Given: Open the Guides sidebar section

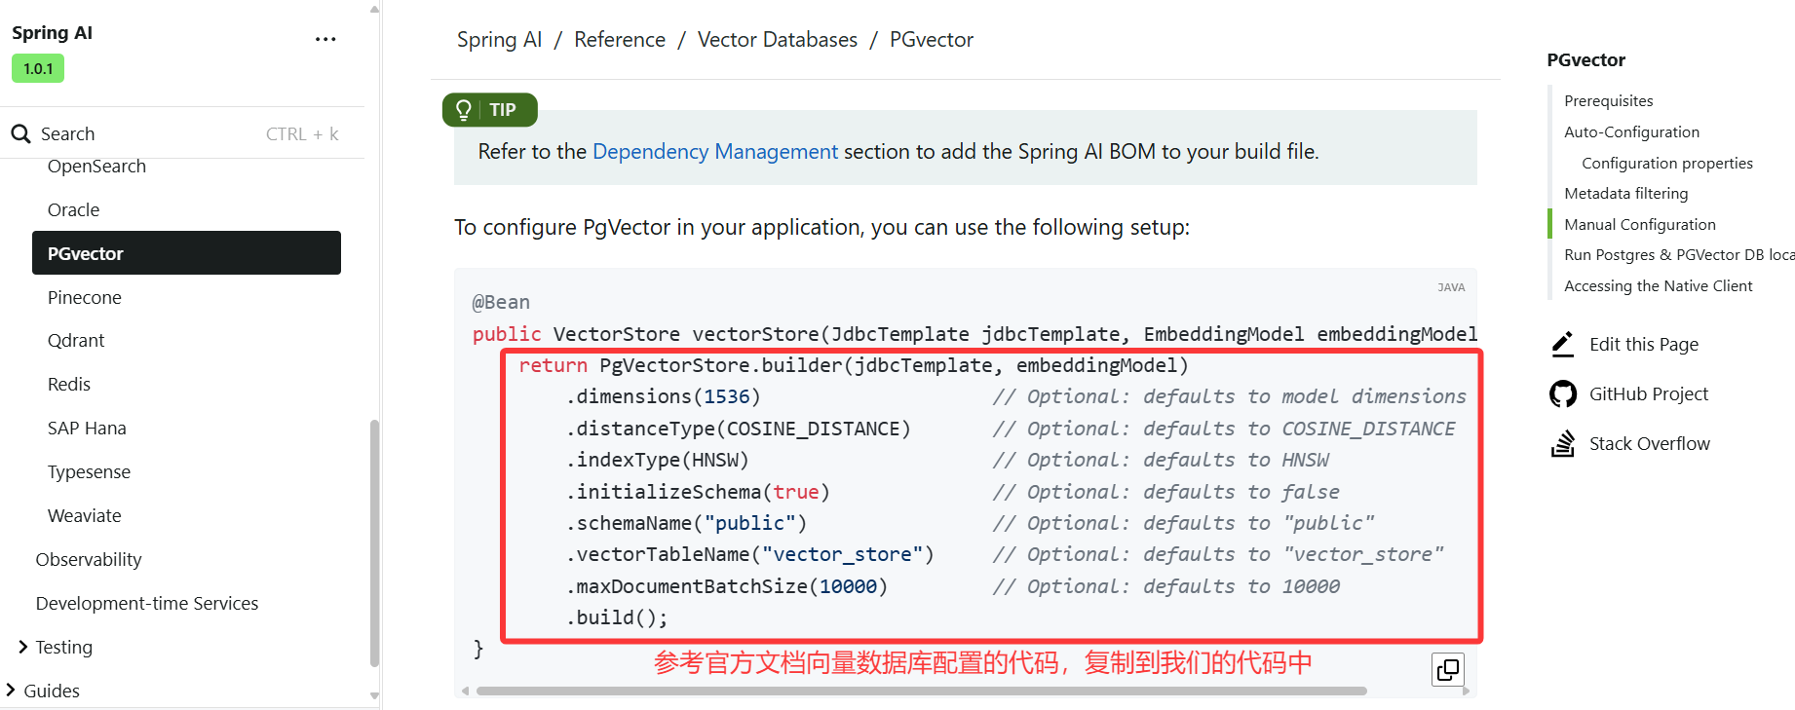Looking at the screenshot, I should click(x=52, y=691).
